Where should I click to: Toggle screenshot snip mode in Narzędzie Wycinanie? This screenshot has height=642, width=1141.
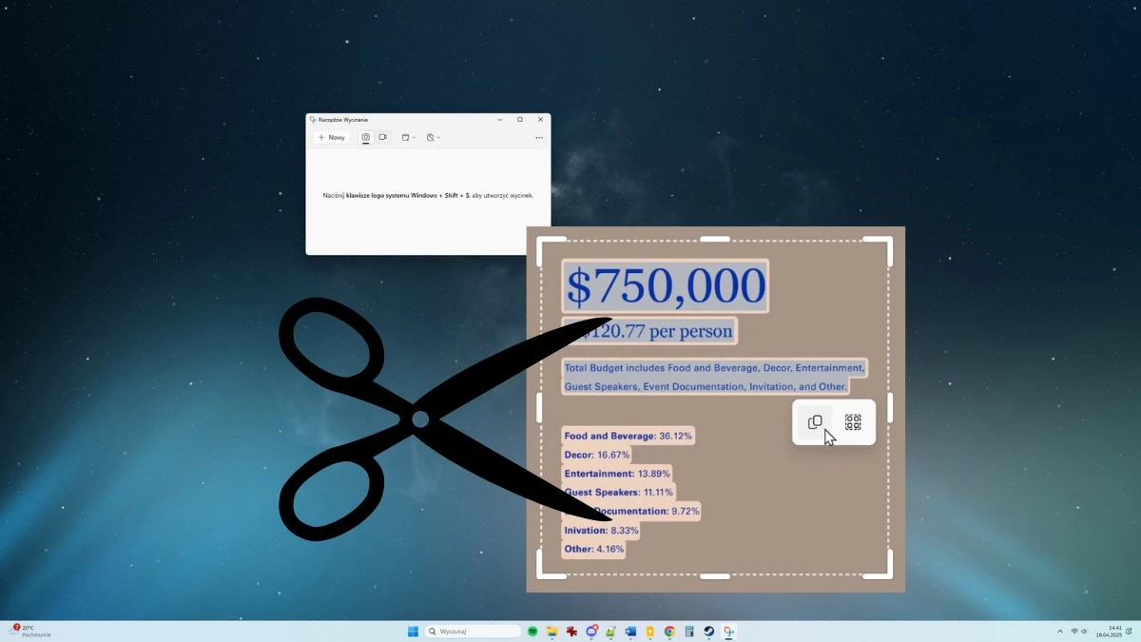[366, 137]
